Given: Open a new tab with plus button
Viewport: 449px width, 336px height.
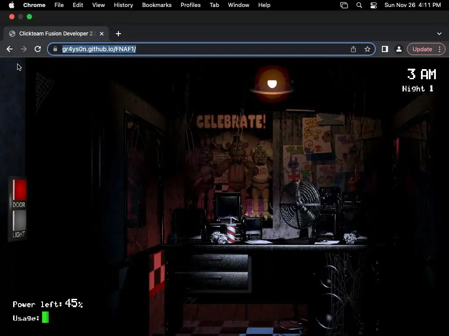Looking at the screenshot, I should (x=118, y=34).
